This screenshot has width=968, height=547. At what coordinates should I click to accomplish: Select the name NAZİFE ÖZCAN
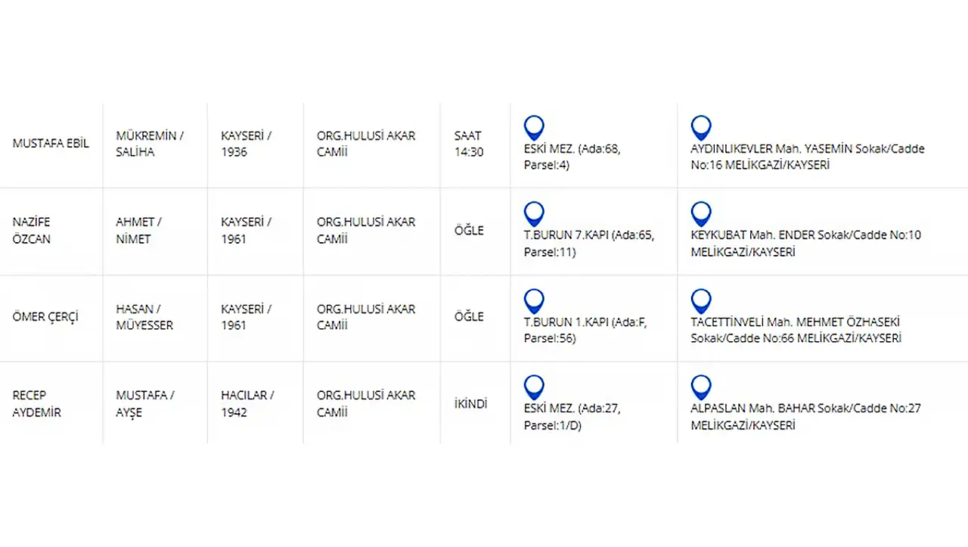click(x=32, y=231)
